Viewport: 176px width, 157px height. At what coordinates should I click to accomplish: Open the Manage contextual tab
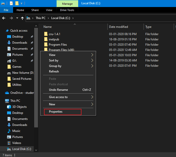tap(67, 4)
